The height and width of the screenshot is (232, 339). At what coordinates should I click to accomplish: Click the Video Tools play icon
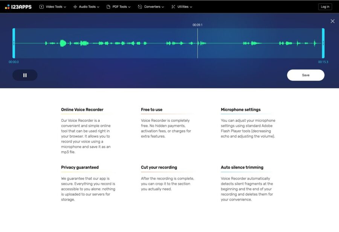pos(42,6)
